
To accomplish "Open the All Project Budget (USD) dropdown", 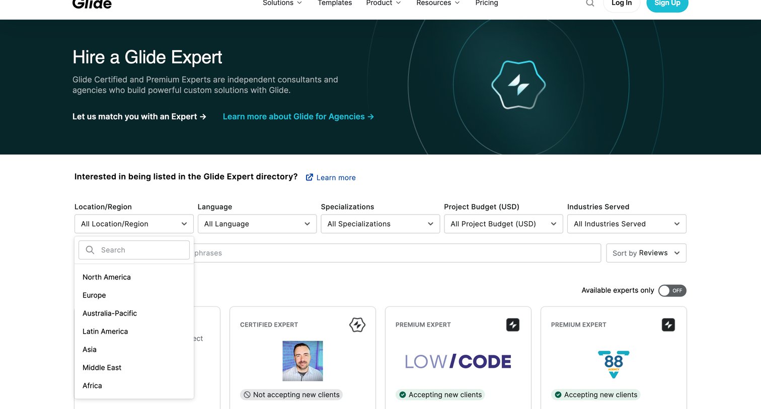I will click(503, 224).
